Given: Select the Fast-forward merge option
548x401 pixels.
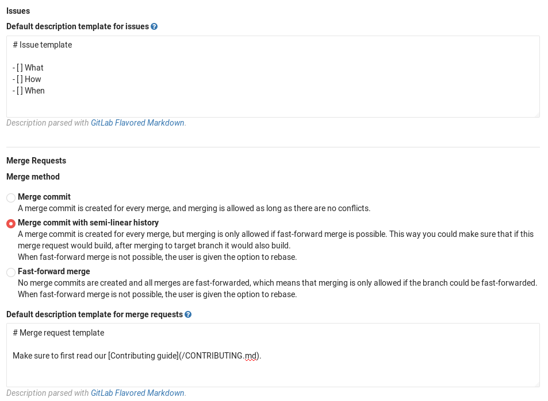Looking at the screenshot, I should coord(10,272).
